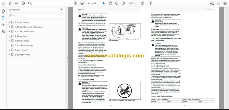The image size is (229, 110).
Task: Select the 4. Operation bookmark
Action: (21, 36)
